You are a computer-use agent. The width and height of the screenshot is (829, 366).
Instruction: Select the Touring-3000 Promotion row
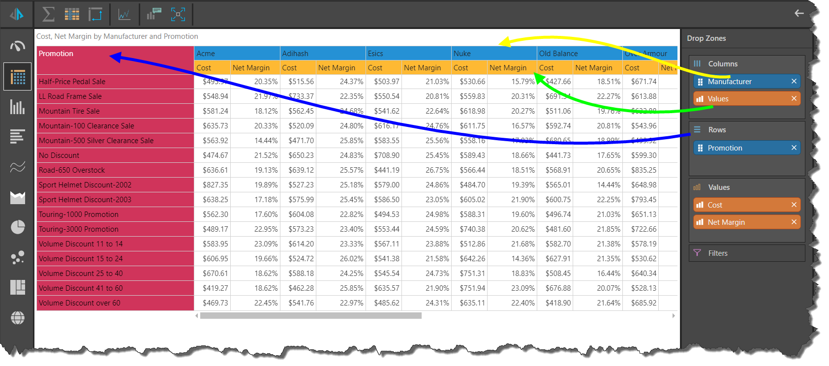point(115,229)
